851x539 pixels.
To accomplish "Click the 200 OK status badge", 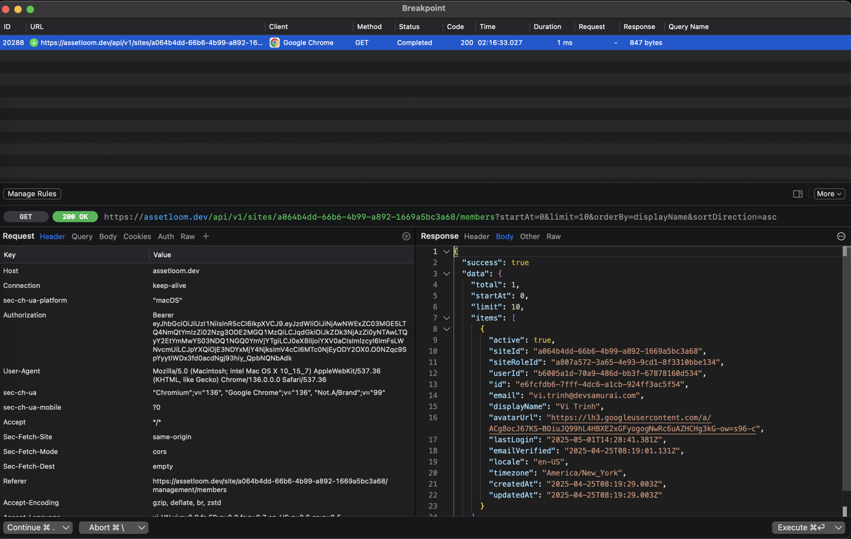I will pos(75,217).
